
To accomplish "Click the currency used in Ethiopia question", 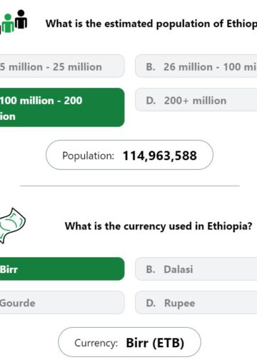I will (158, 226).
